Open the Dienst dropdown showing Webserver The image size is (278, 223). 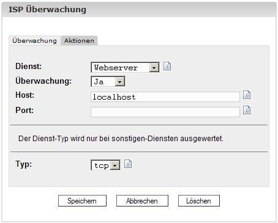(125, 67)
